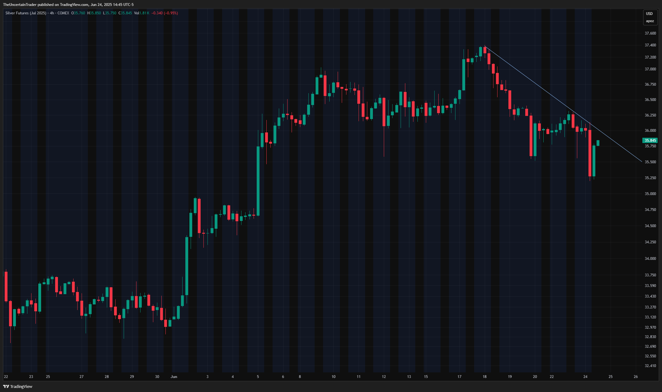Click the 27 date label on time axis
662x392 pixels.
82,377
